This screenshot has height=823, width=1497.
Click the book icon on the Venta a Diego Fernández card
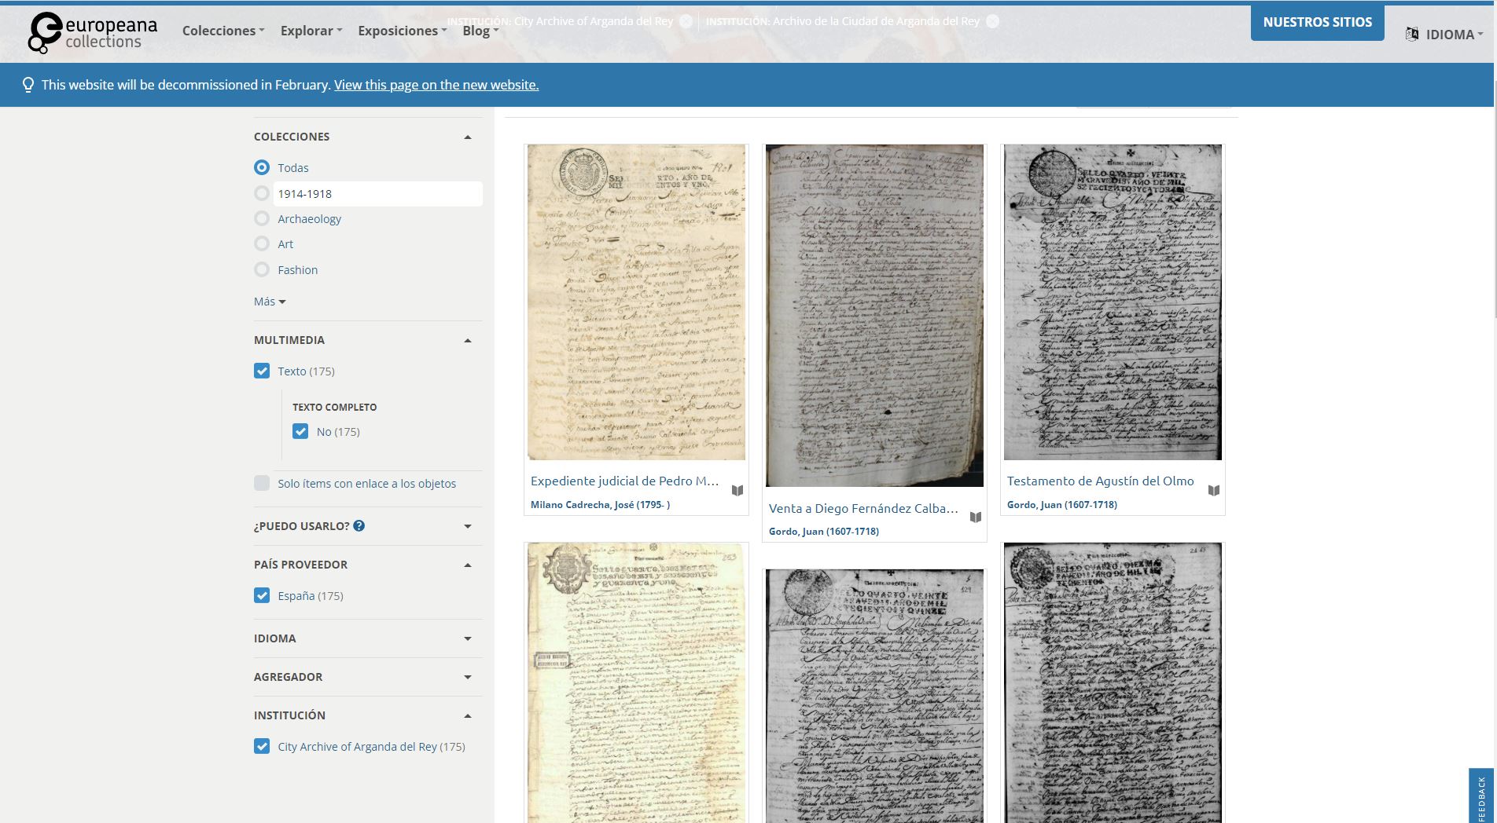(x=976, y=518)
